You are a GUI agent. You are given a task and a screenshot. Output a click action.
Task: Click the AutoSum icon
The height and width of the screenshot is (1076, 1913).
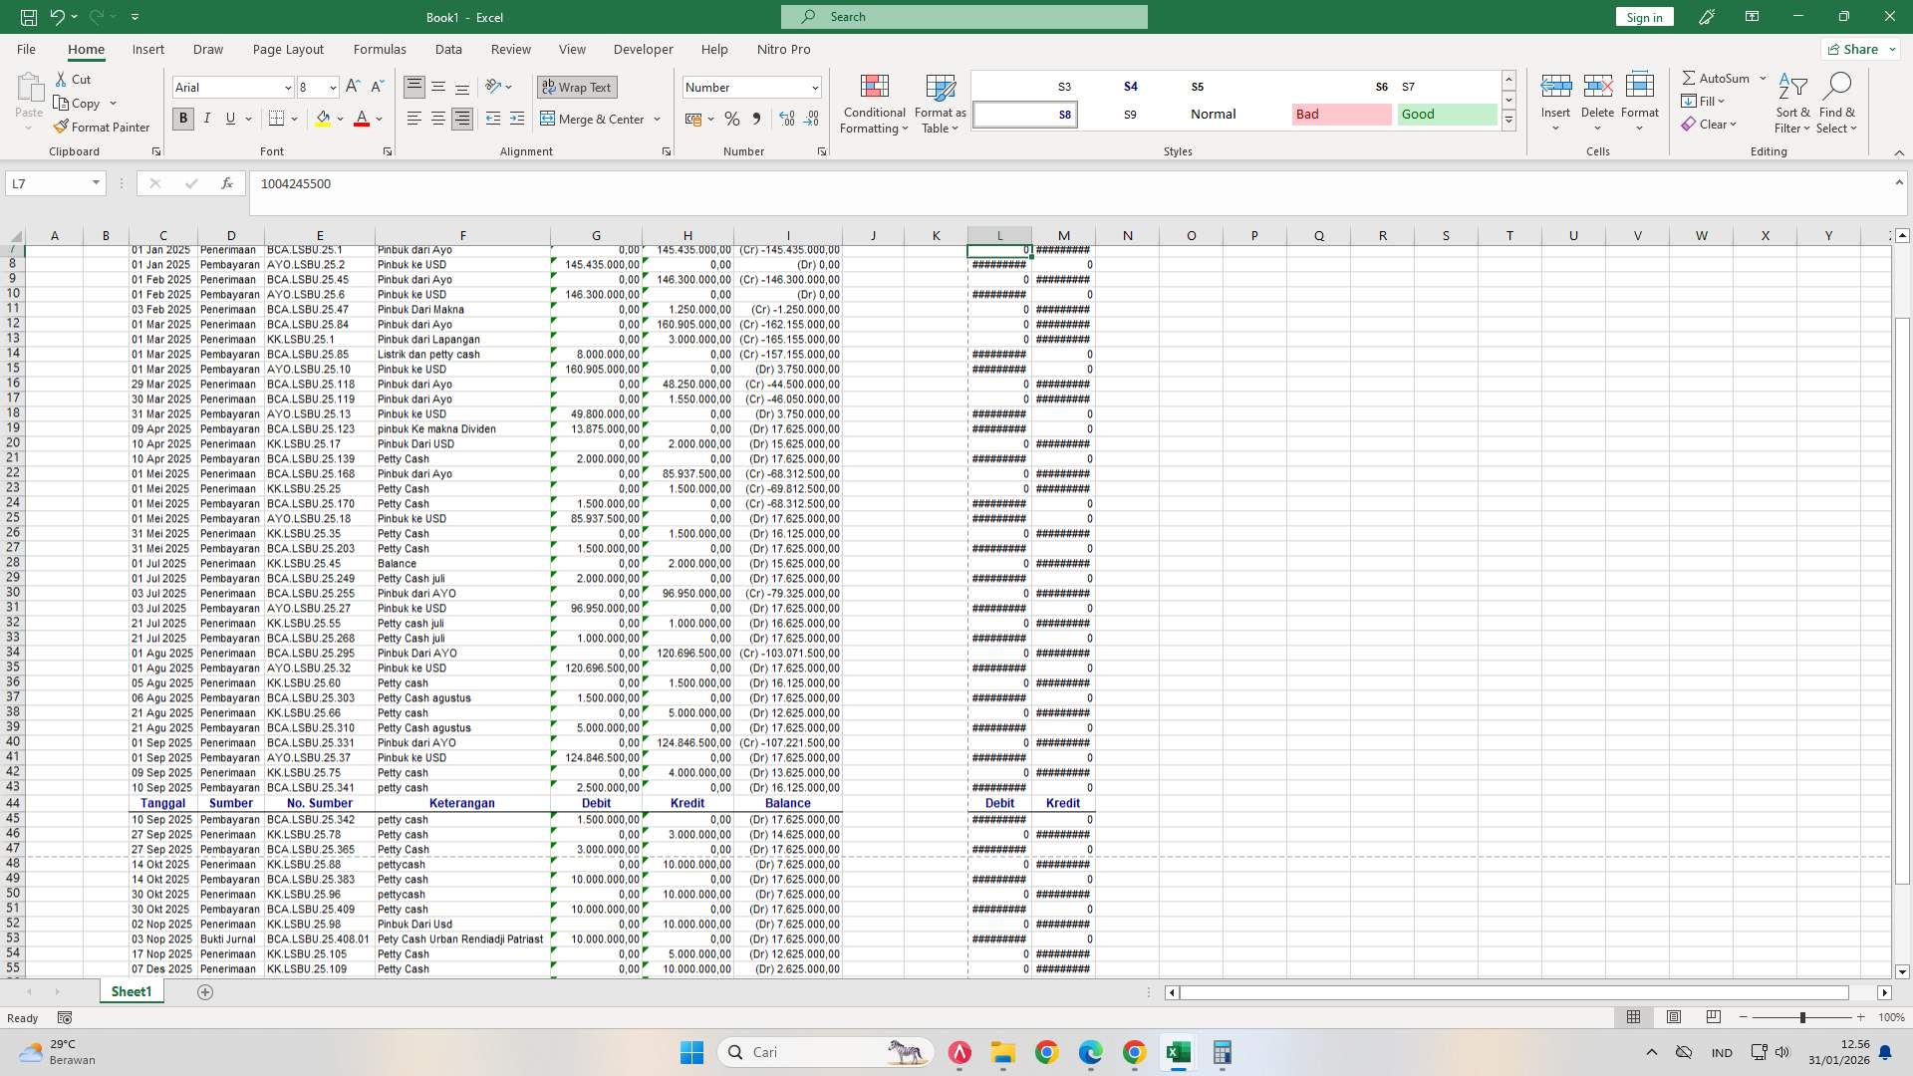click(x=1691, y=77)
